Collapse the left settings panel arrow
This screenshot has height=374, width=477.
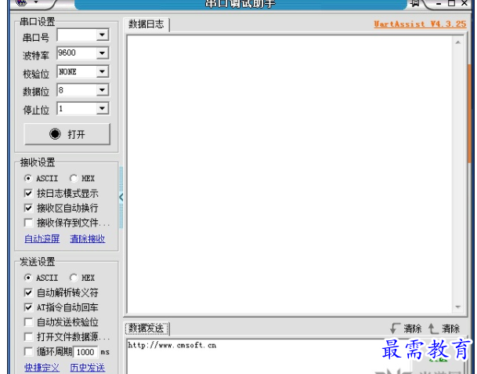point(121,198)
